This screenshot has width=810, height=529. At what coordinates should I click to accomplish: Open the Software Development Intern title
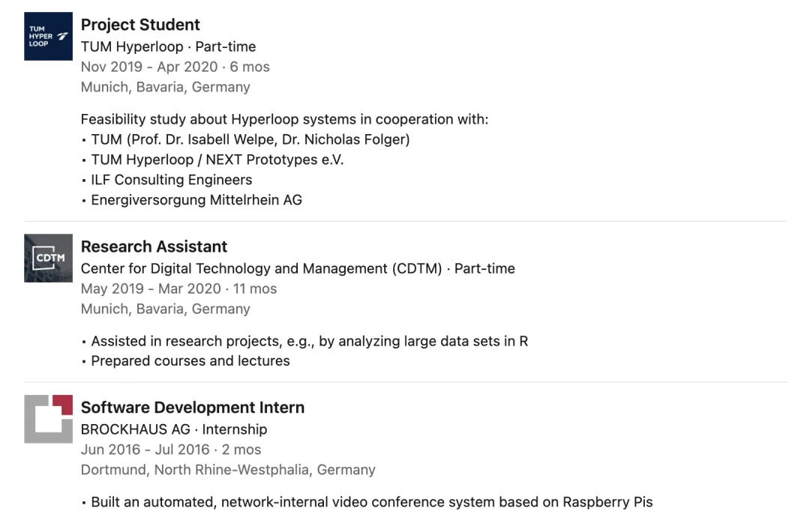click(193, 408)
